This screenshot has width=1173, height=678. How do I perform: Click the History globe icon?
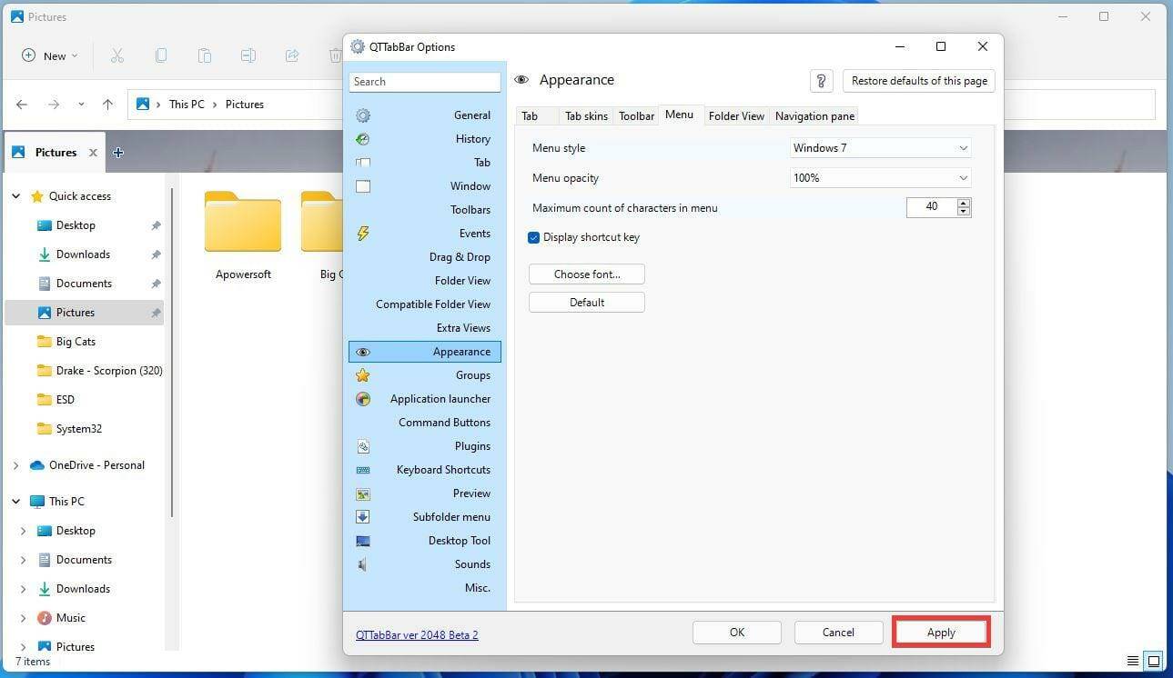pos(363,139)
